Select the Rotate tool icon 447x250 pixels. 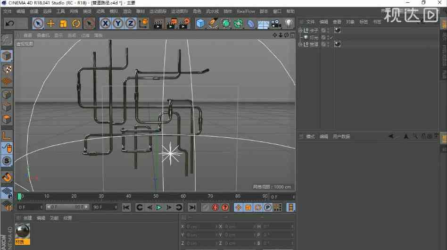point(76,24)
